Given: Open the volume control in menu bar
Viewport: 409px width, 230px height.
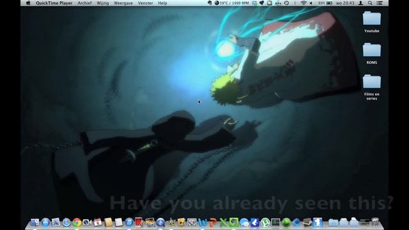Looking at the screenshot, I should [311, 3].
